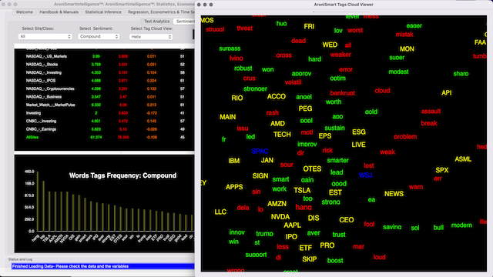The width and height of the screenshot is (493, 277).
Task: Click the green boost tag
Action: [x=335, y=261]
